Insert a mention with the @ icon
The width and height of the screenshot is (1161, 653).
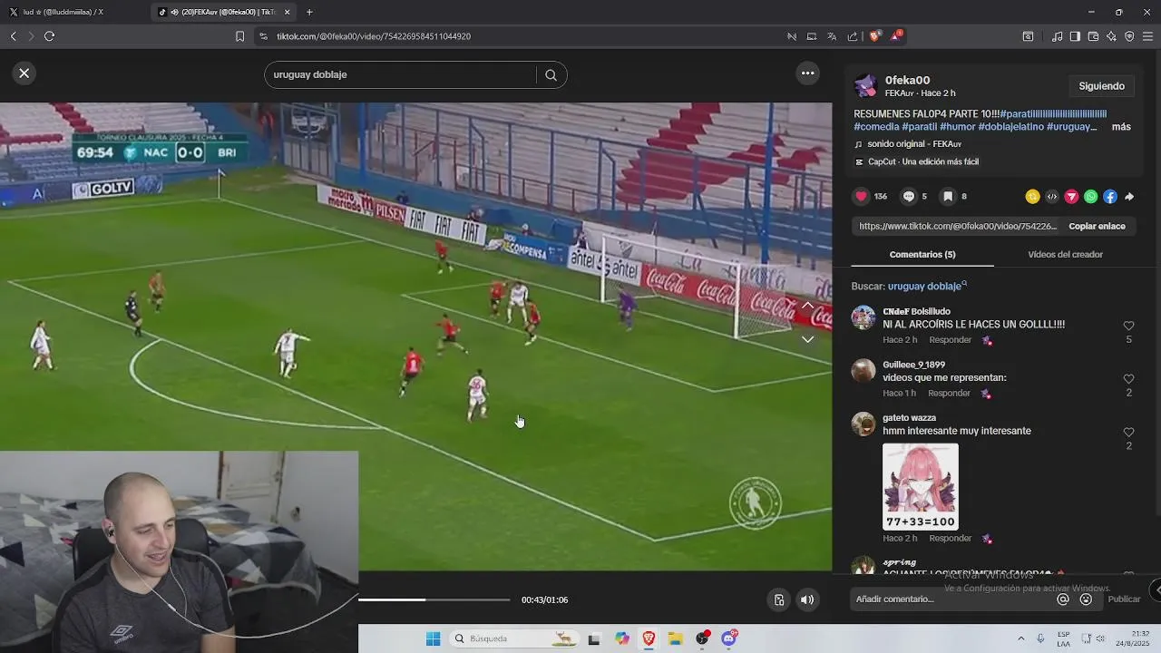pos(1063,599)
